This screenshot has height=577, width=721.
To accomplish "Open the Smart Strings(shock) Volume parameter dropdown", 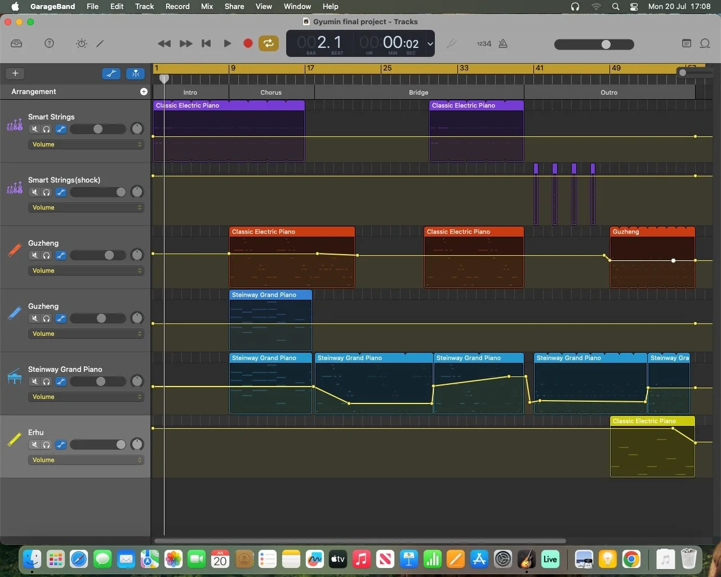I will pyautogui.click(x=86, y=207).
